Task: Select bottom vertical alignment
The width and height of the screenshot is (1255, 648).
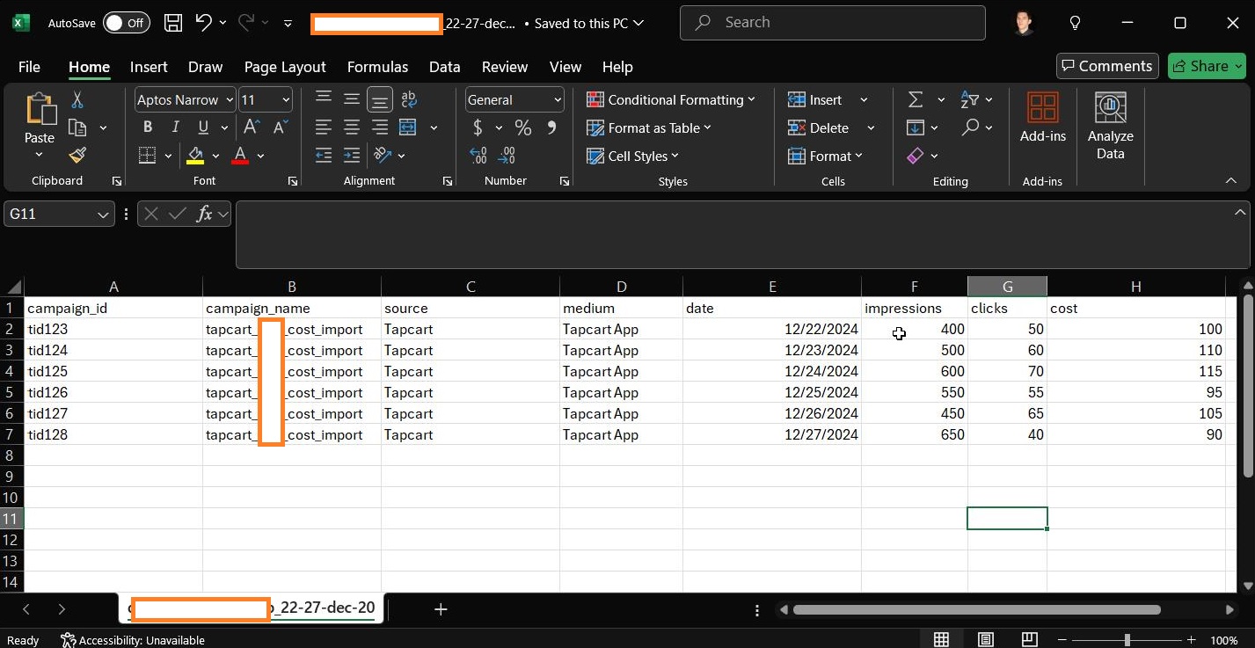Action: 380,98
